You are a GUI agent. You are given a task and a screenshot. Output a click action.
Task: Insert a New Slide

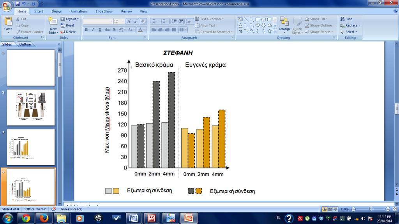pyautogui.click(x=53, y=25)
